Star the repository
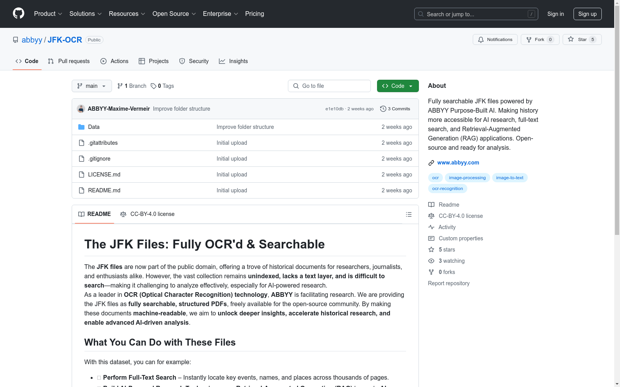Screen dimensions: 620x387 click(582, 39)
